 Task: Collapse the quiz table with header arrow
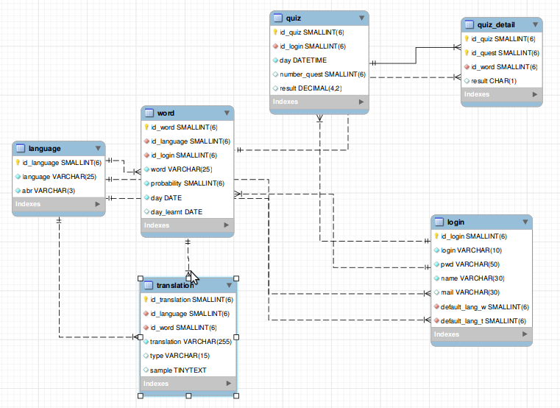point(361,18)
